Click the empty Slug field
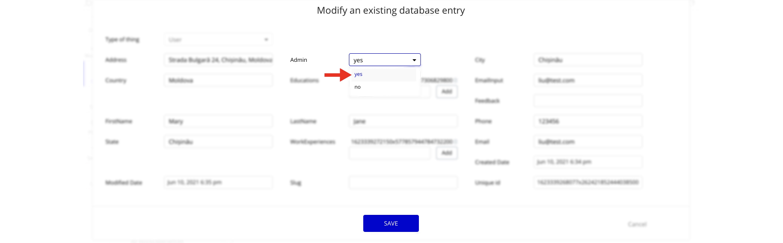The image size is (783, 243). point(403,183)
